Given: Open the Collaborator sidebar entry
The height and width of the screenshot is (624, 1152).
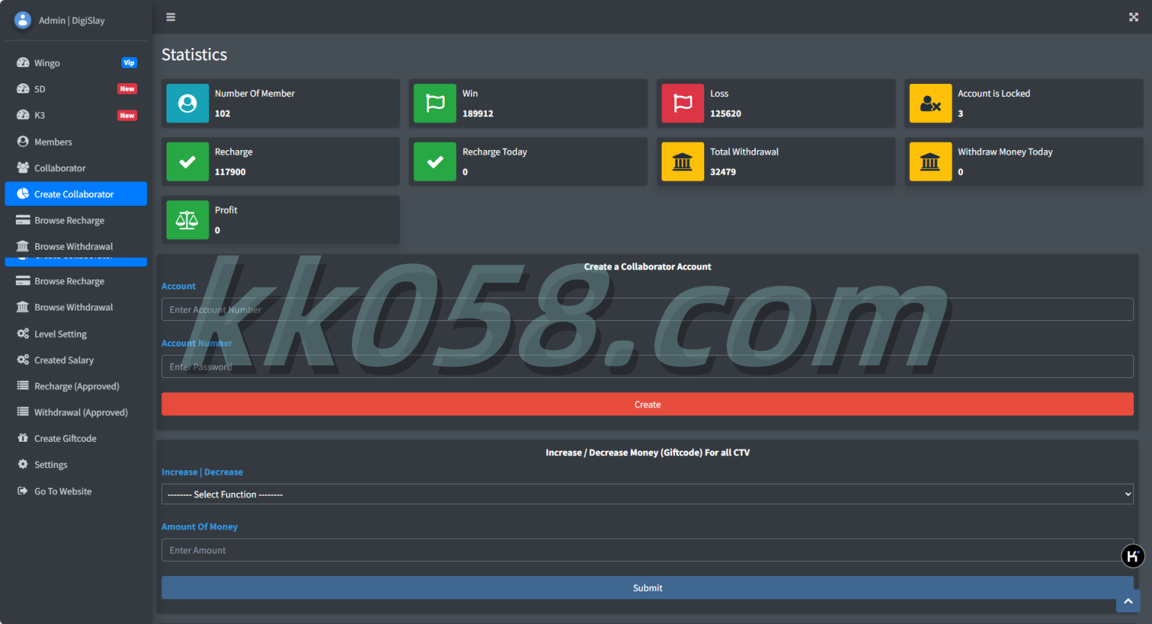Looking at the screenshot, I should 76,168.
